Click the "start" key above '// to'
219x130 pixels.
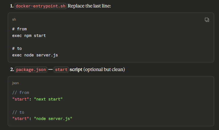point(21,99)
